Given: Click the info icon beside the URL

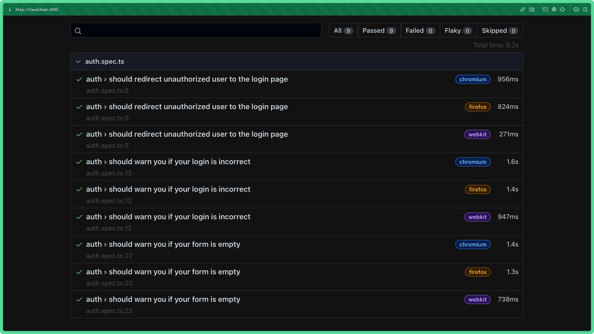Looking at the screenshot, I should coord(10,10).
